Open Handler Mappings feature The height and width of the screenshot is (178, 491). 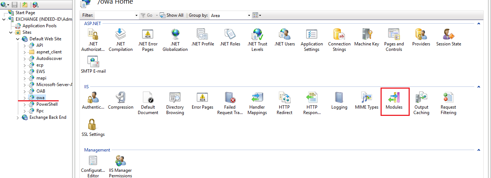257,101
